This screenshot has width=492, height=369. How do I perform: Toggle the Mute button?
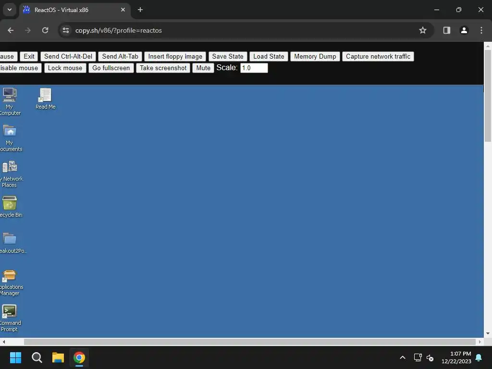point(203,68)
